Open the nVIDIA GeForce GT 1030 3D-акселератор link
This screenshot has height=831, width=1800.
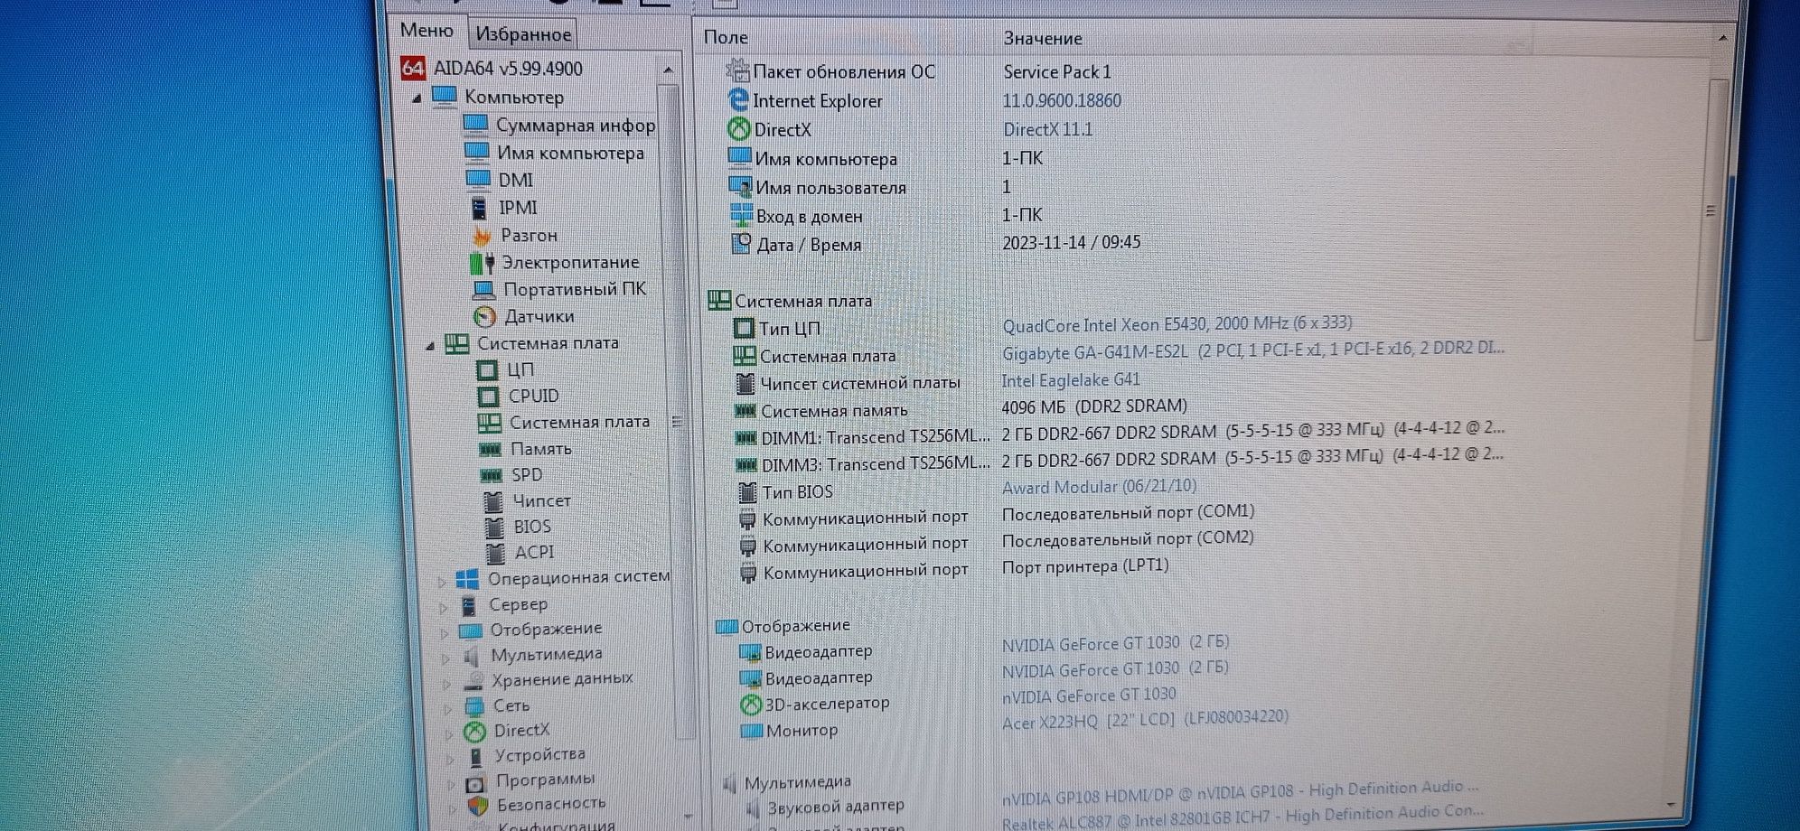click(x=1089, y=696)
